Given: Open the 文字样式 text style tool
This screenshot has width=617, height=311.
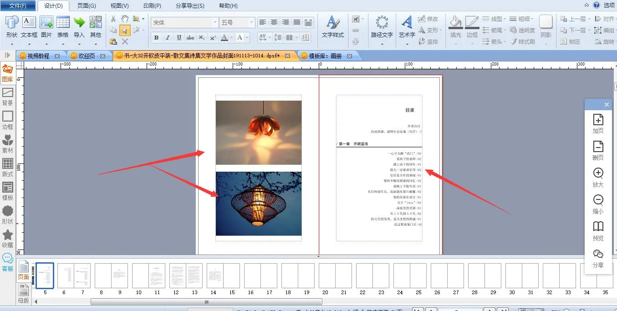Looking at the screenshot, I should click(333, 27).
